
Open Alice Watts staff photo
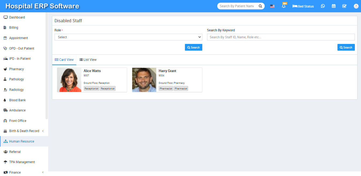(69, 80)
